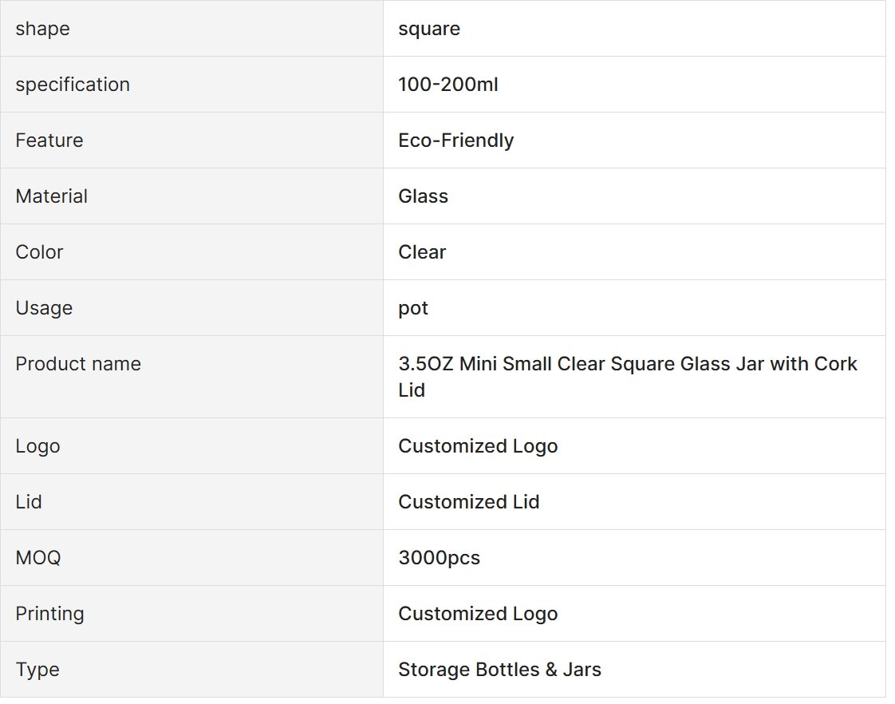Click the 'shape' attribute label
The image size is (895, 704).
click(42, 29)
